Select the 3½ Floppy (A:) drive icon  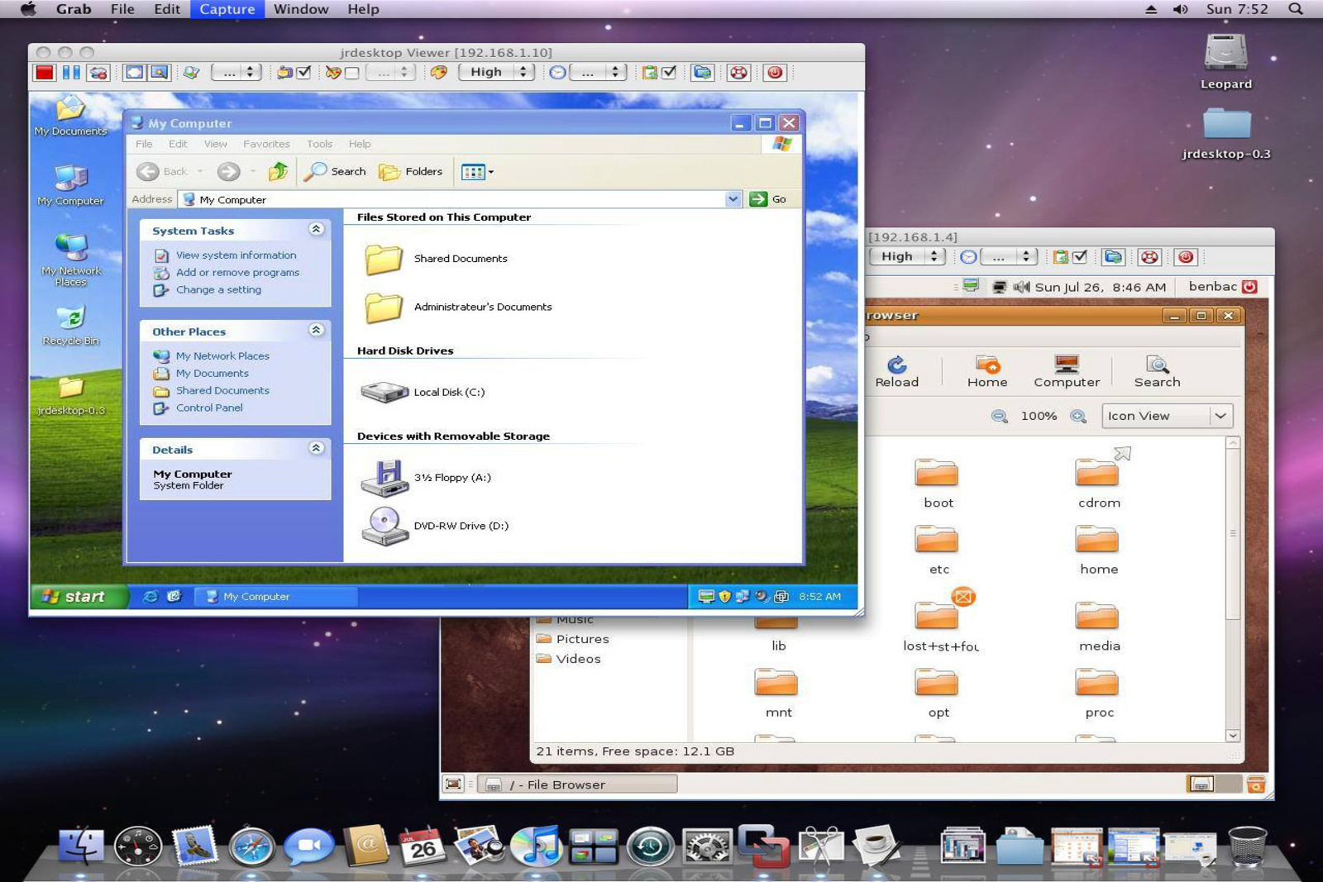(384, 478)
